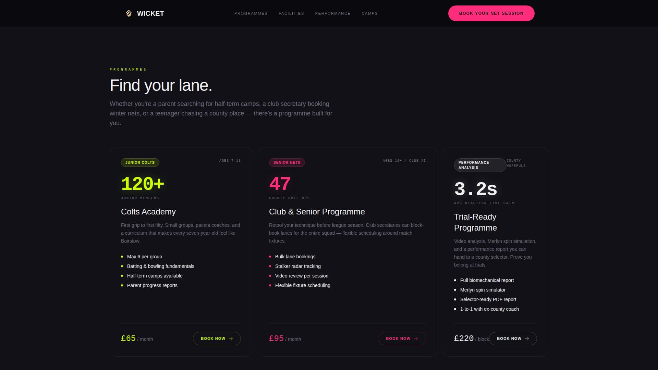Click the Trial-Ready Programme title

pos(475,222)
